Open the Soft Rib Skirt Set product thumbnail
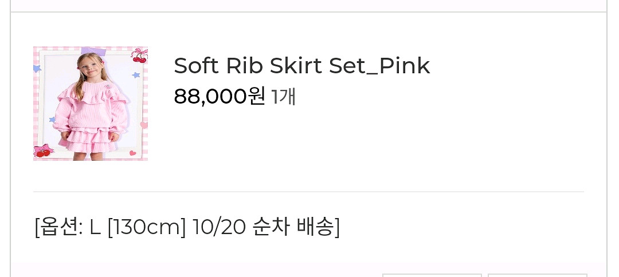This screenshot has width=619, height=277. tap(91, 104)
